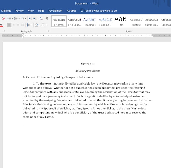This screenshot has width=171, height=168.
Task: Click the Multilevel List icon
Action: (x=23, y=19)
